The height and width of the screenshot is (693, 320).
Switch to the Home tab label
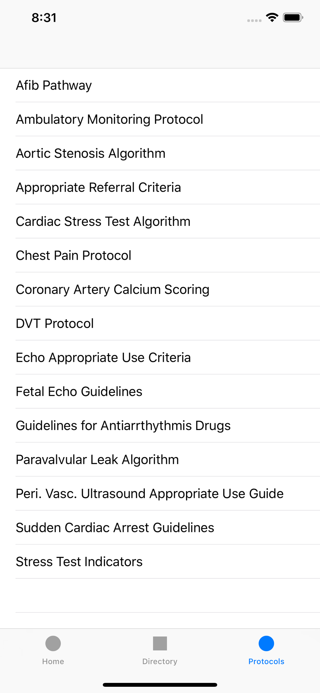coord(53,661)
